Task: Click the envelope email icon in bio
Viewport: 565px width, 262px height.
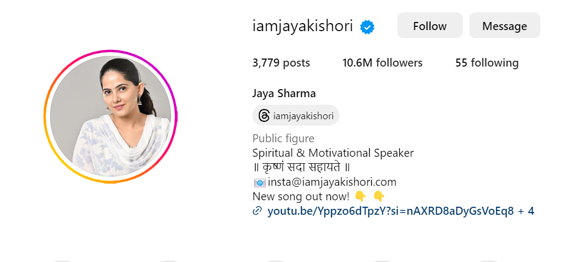Action: coord(259,183)
